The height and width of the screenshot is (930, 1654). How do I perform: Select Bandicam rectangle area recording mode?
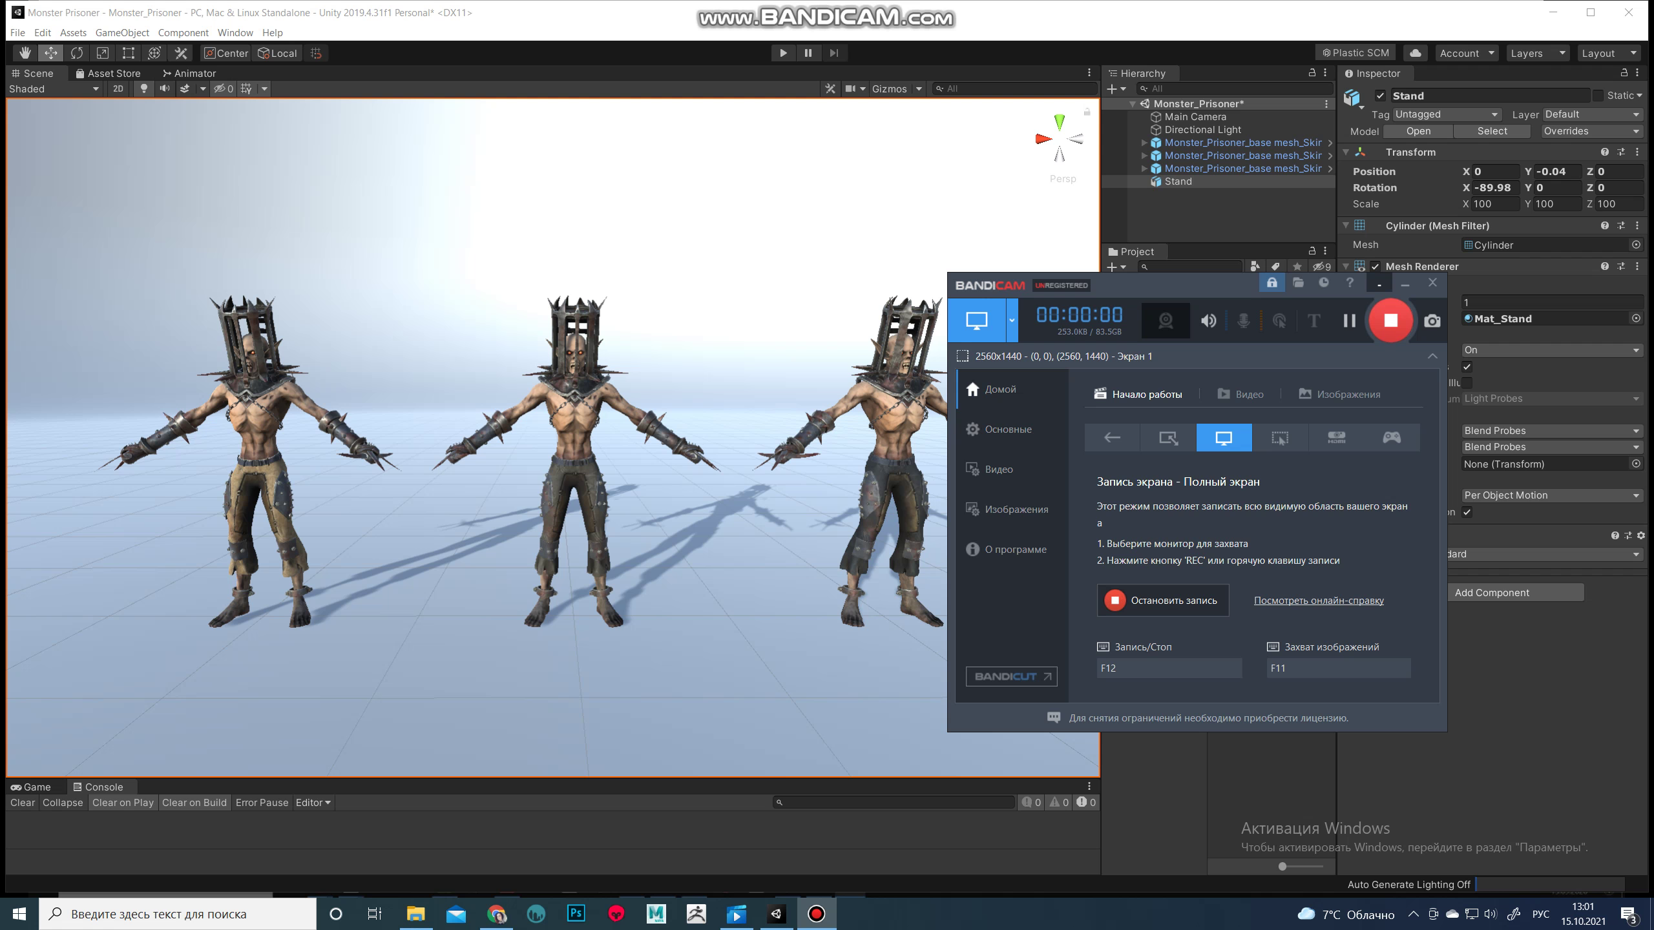[x=1168, y=438]
